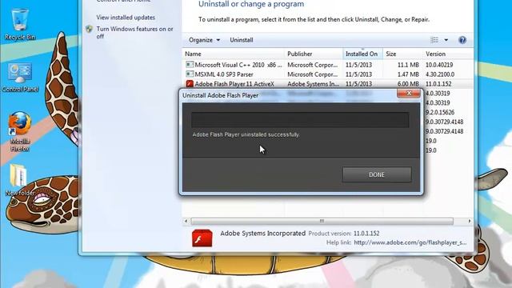Sort by Version column header

[x=447, y=54]
